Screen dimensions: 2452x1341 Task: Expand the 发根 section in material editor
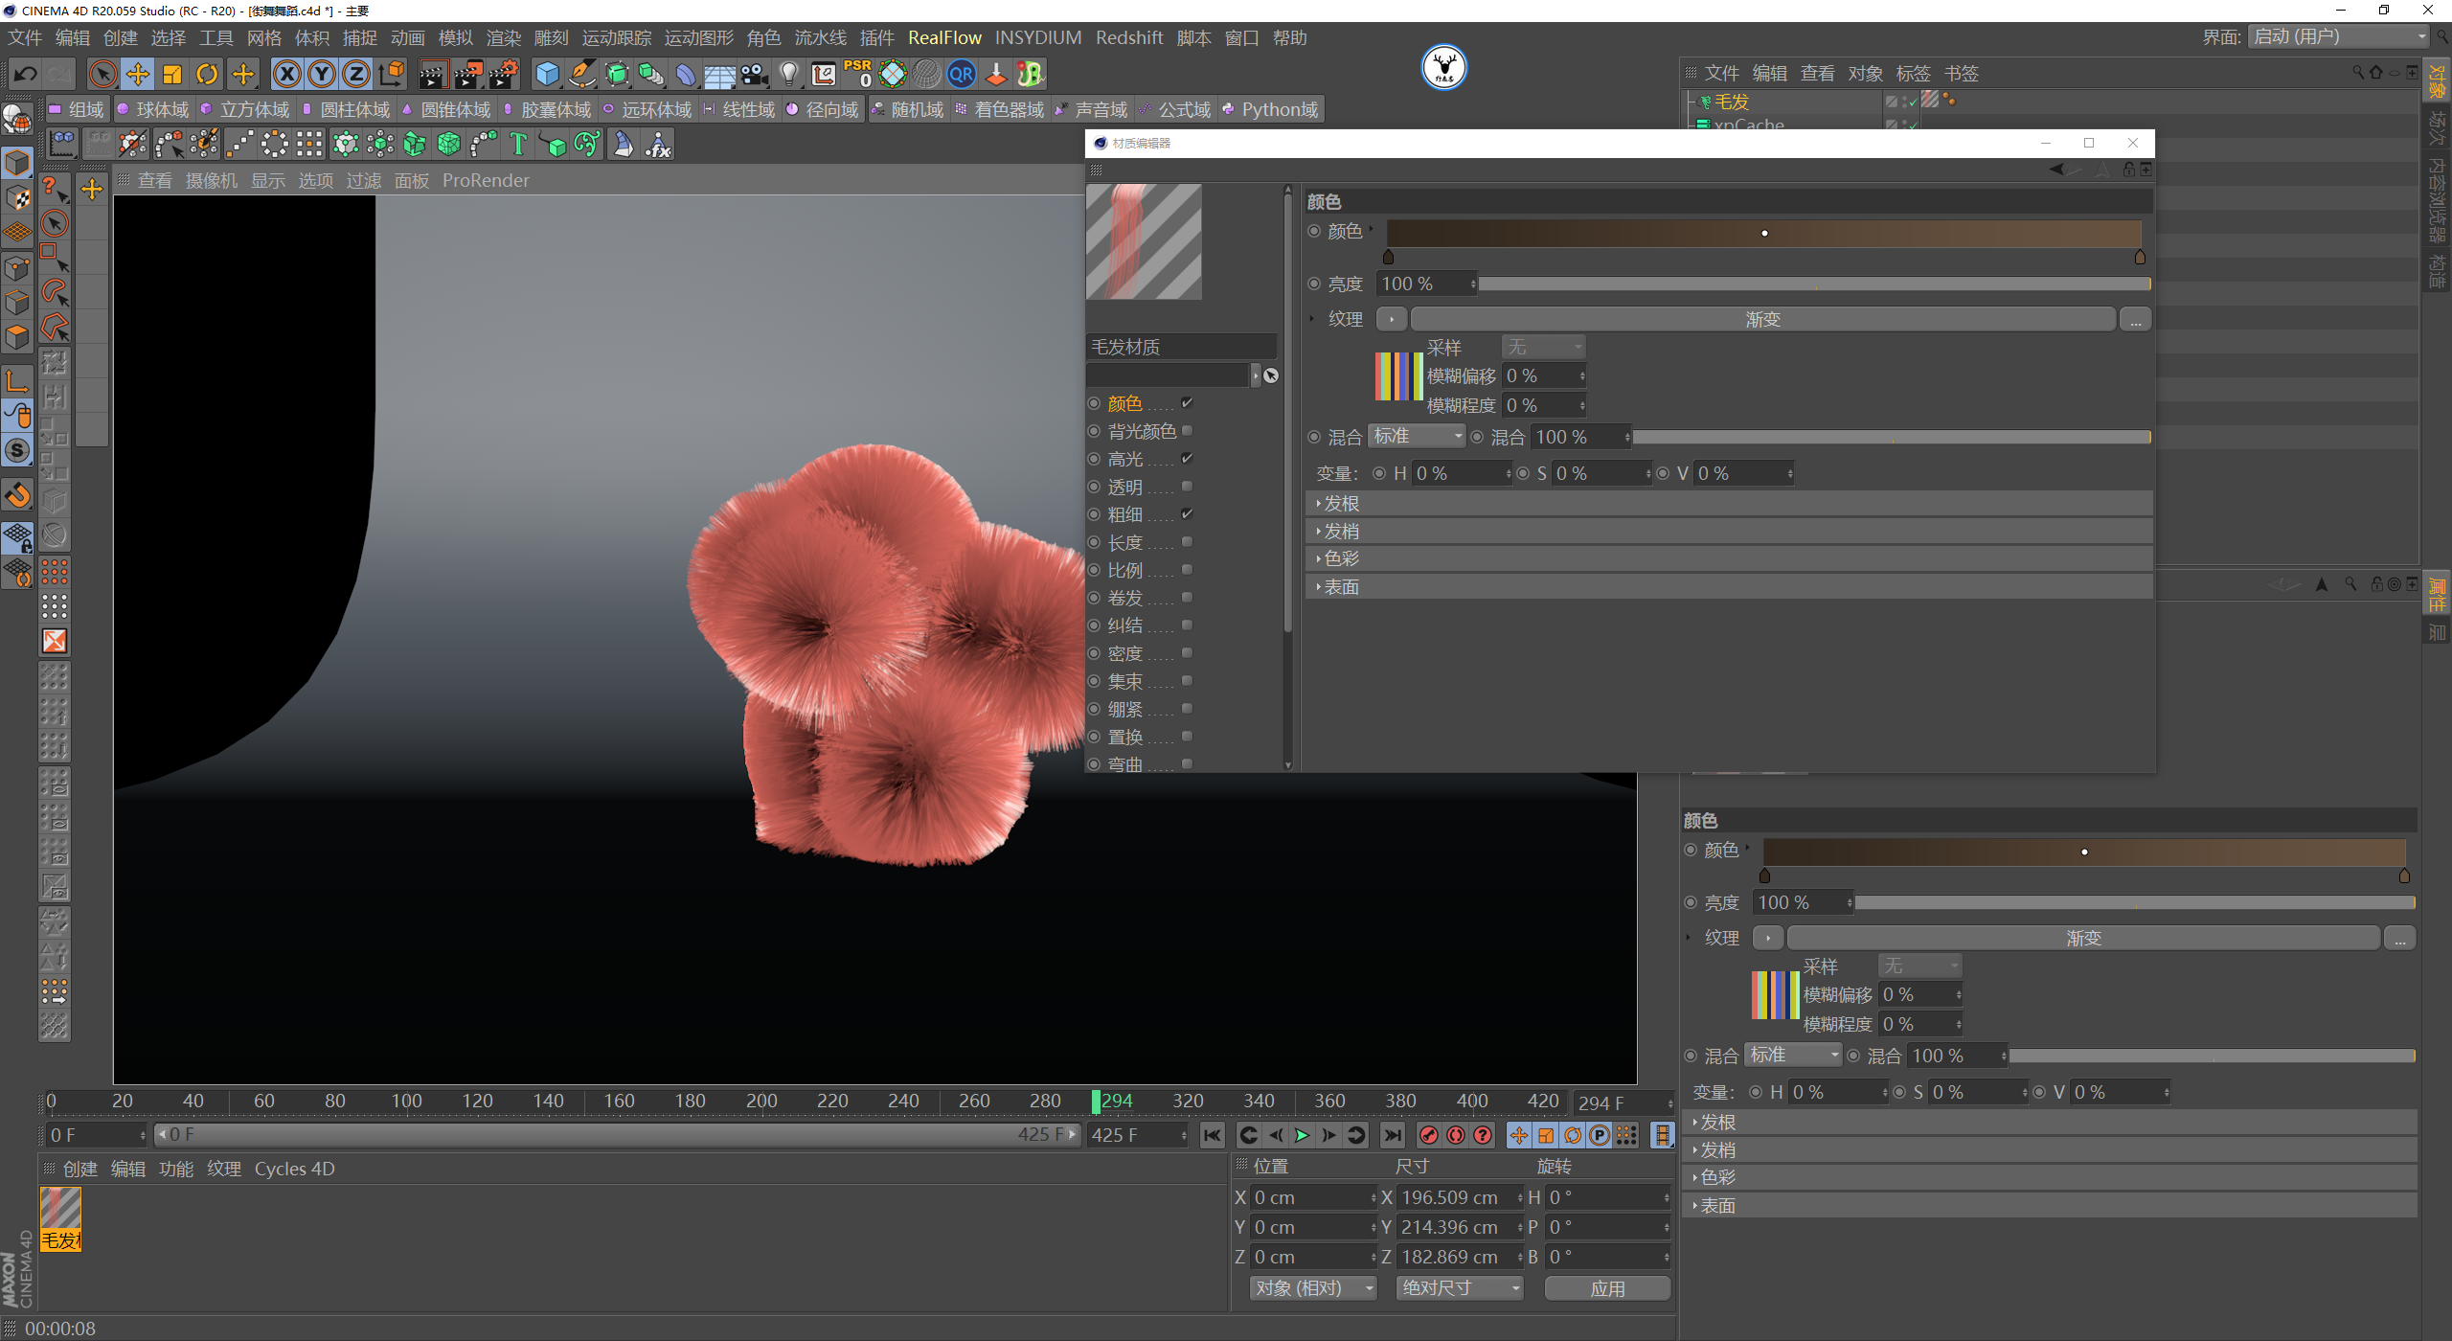pos(1341,504)
